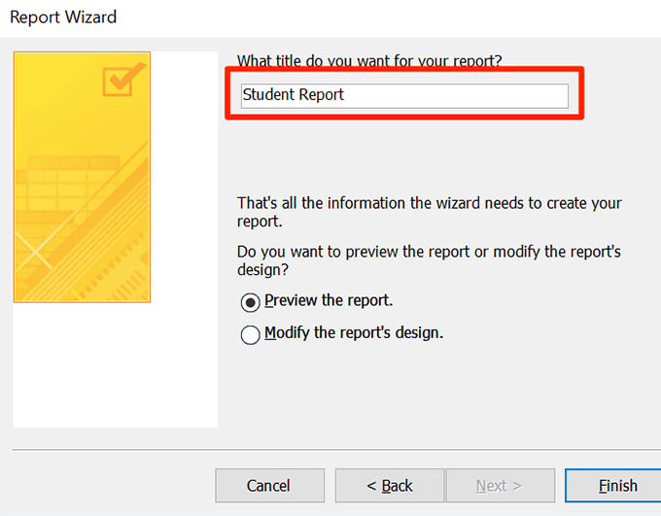Select the Preview the report radio circle
Viewport: 661px width, 516px height.
pos(250,302)
